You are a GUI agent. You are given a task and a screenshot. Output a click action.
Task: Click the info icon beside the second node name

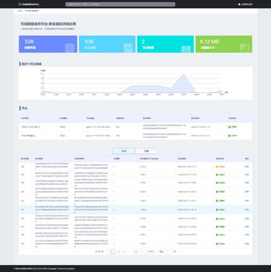point(35,136)
